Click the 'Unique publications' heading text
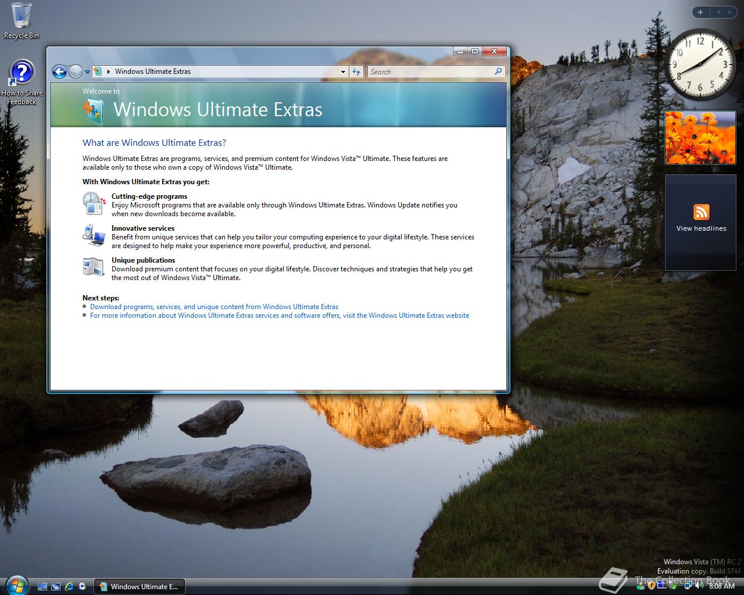This screenshot has height=595, width=744. point(144,260)
